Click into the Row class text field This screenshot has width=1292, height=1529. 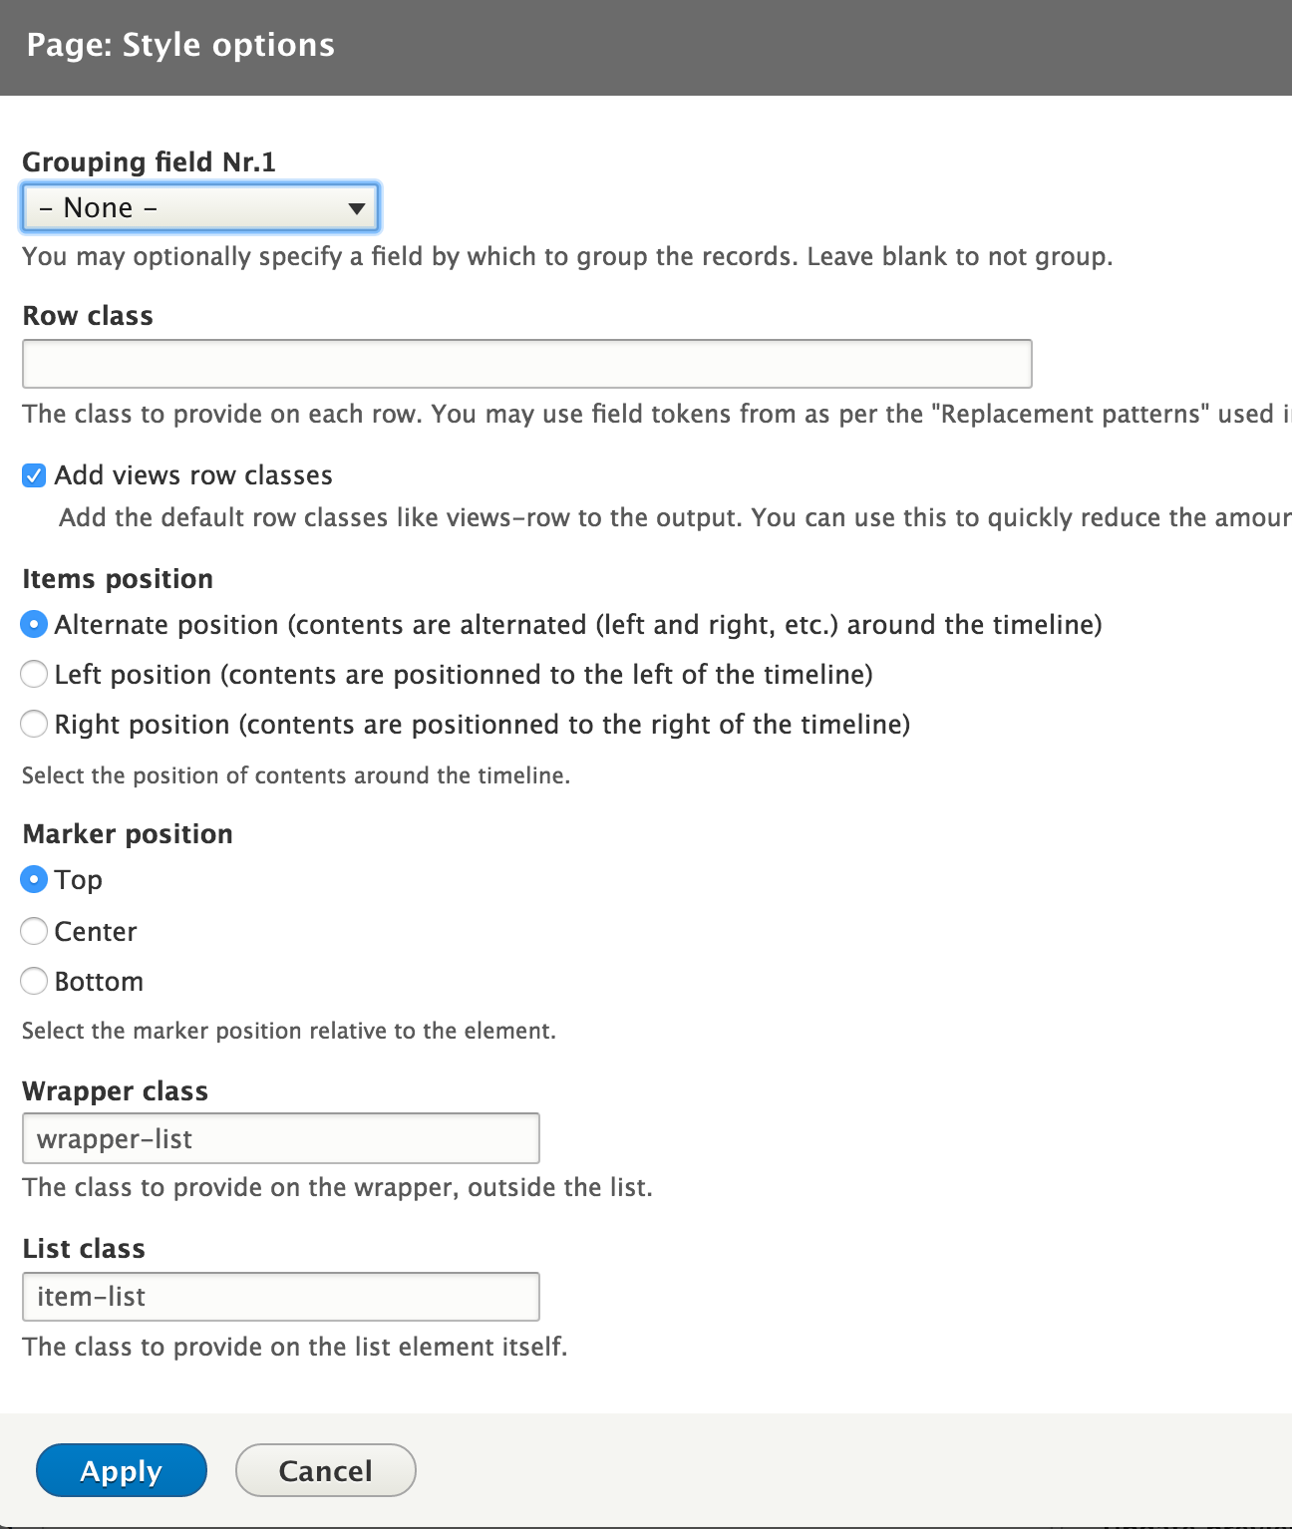526,364
